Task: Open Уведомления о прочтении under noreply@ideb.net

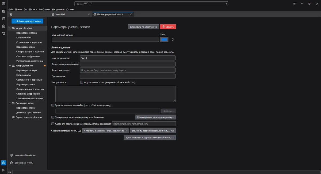Action: 30,99
